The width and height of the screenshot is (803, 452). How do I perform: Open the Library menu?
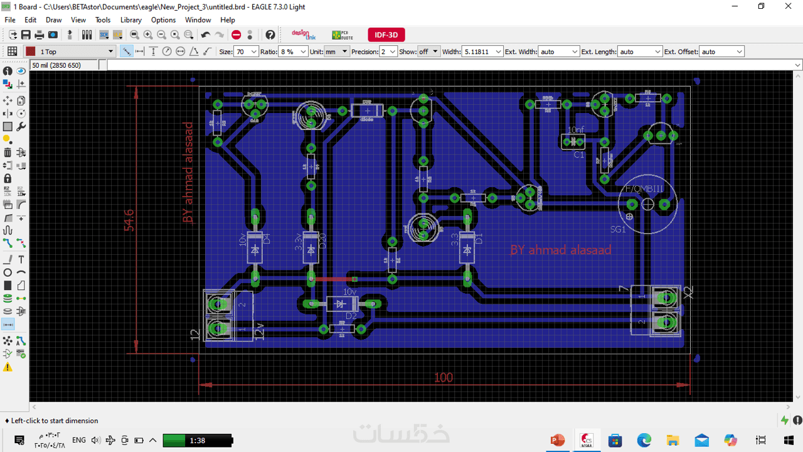coord(130,20)
